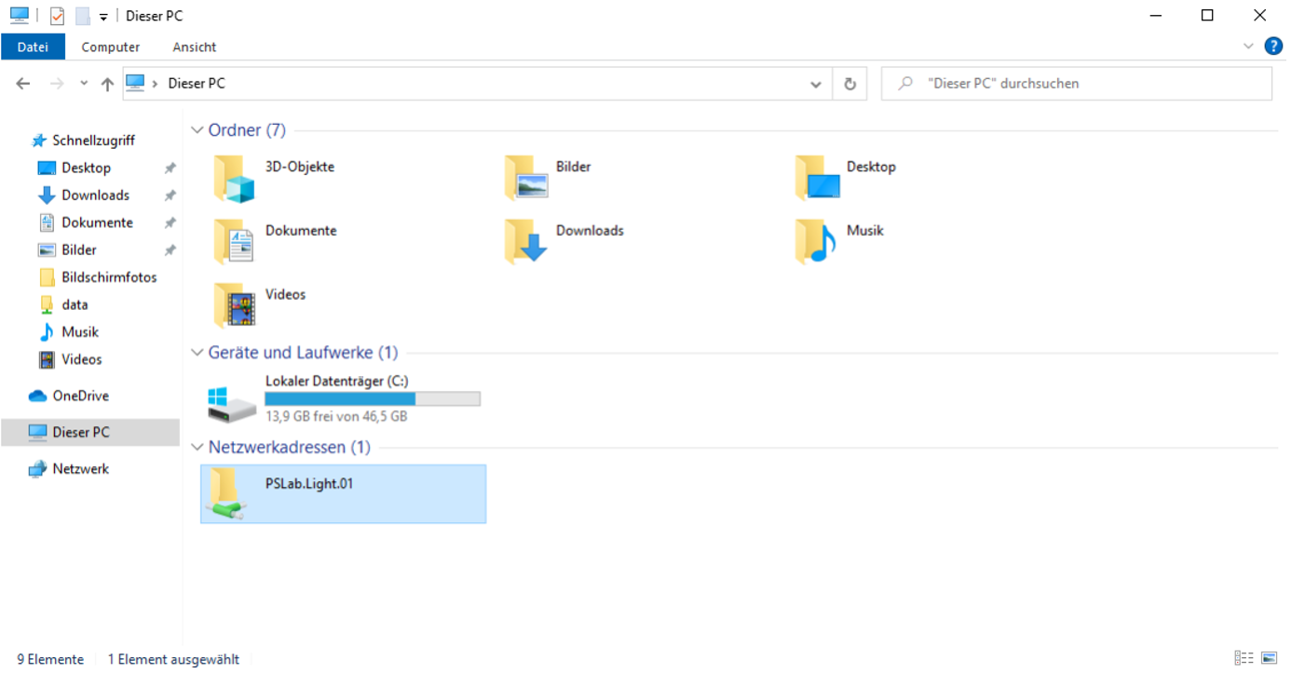Unpin Desktop using its pin icon
This screenshot has width=1291, height=673.
170,168
